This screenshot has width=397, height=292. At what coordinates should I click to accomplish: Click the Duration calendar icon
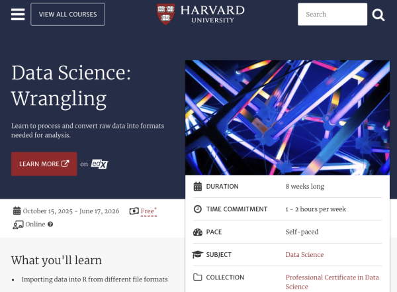197,187
